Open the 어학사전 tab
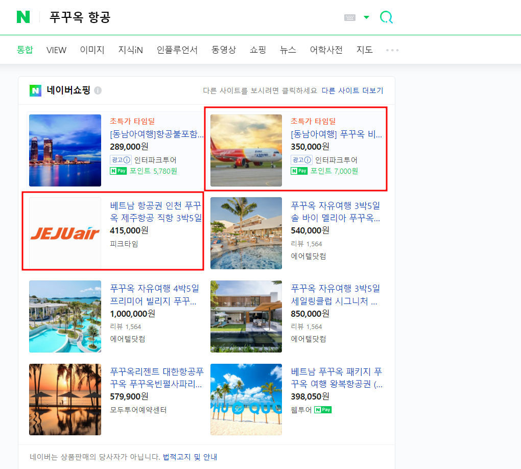 (326, 50)
